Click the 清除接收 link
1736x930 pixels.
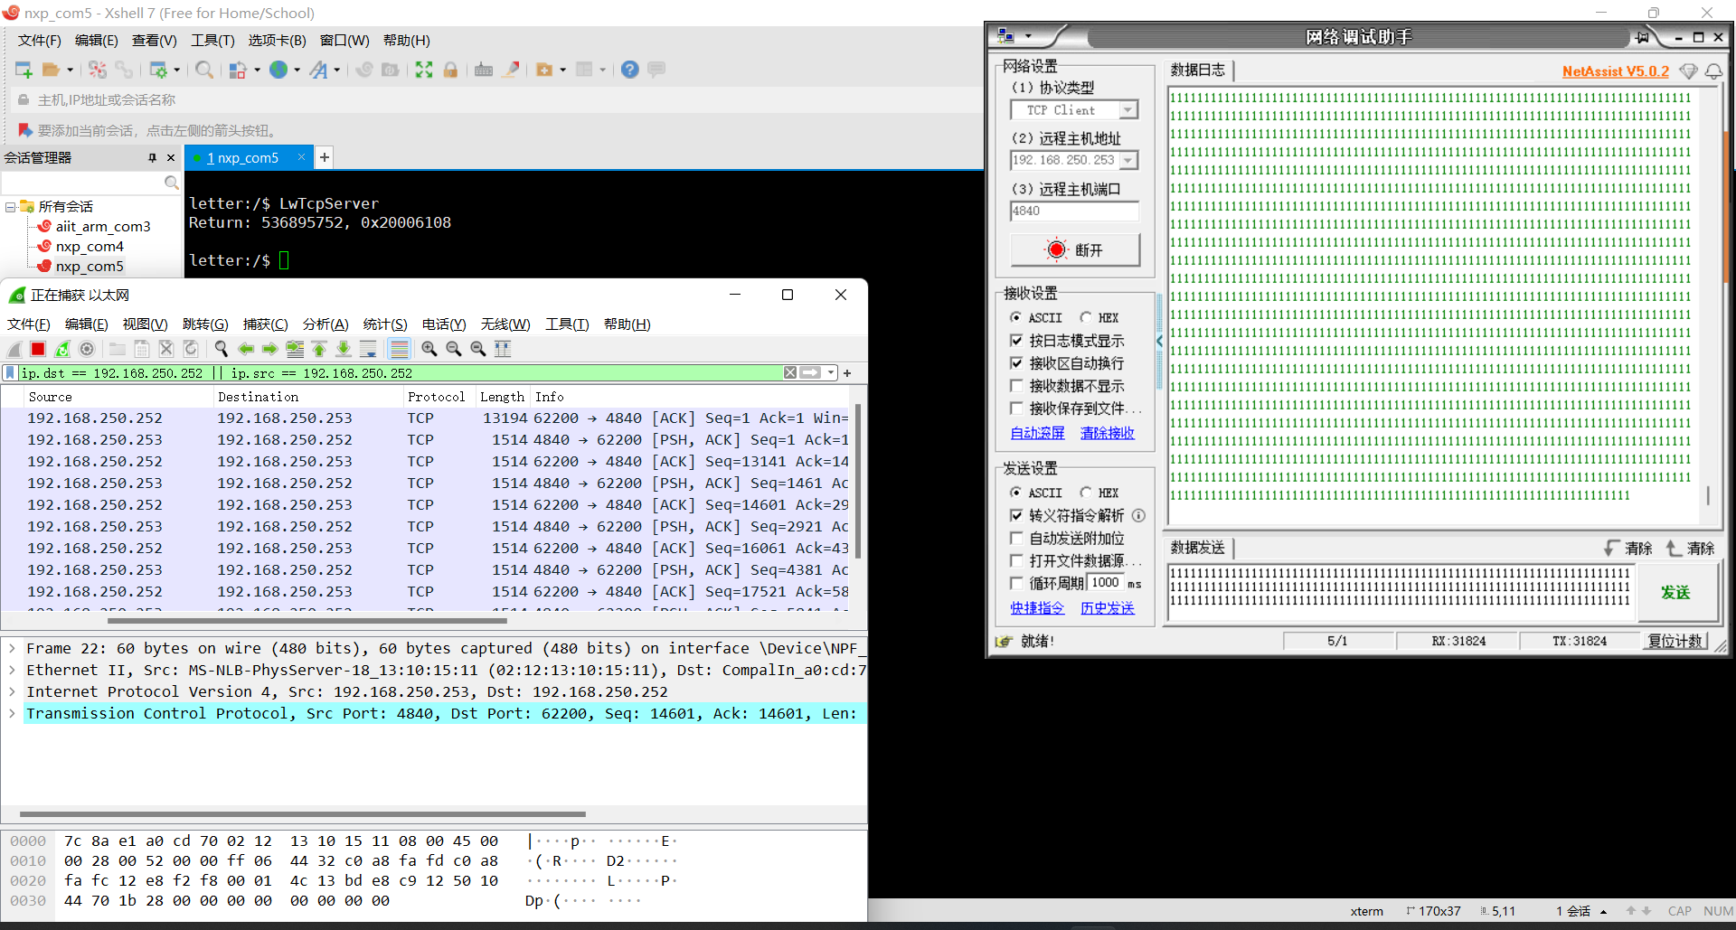pyautogui.click(x=1107, y=433)
